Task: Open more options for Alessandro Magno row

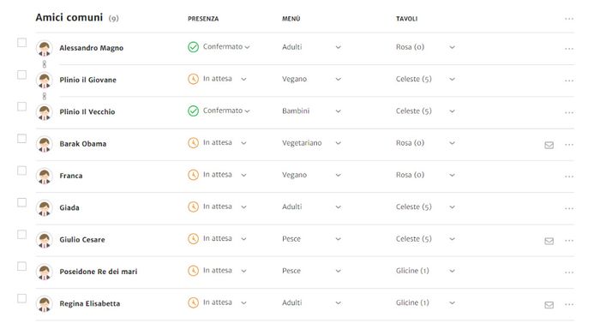Action: 569,49
